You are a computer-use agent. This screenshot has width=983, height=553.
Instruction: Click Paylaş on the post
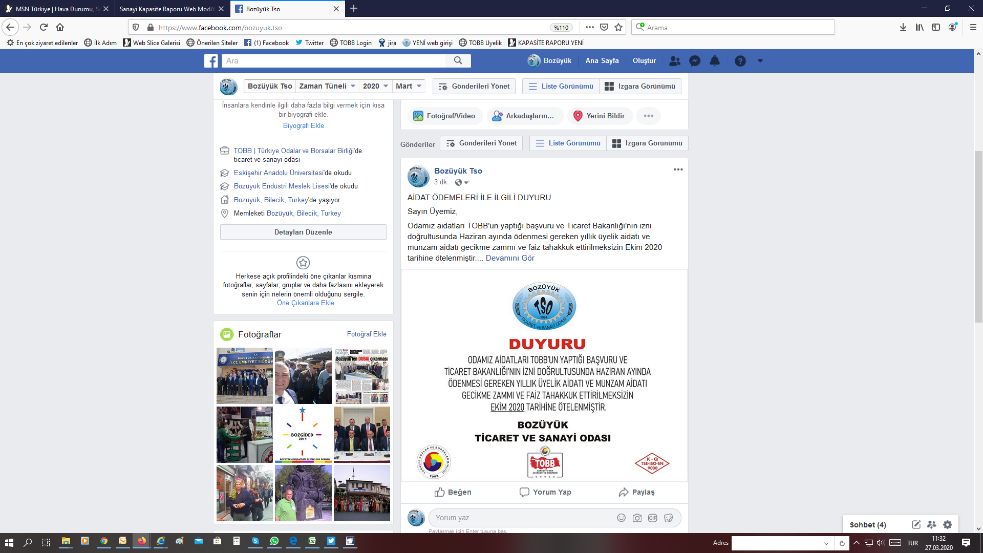pyautogui.click(x=636, y=492)
